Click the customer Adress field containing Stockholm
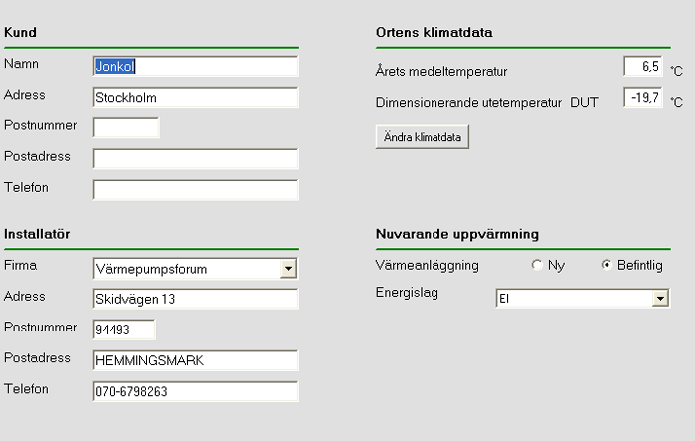Image resolution: width=695 pixels, height=441 pixels. pyautogui.click(x=195, y=98)
